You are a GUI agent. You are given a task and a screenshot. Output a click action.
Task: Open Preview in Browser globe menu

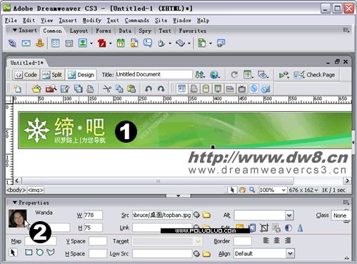(215, 75)
